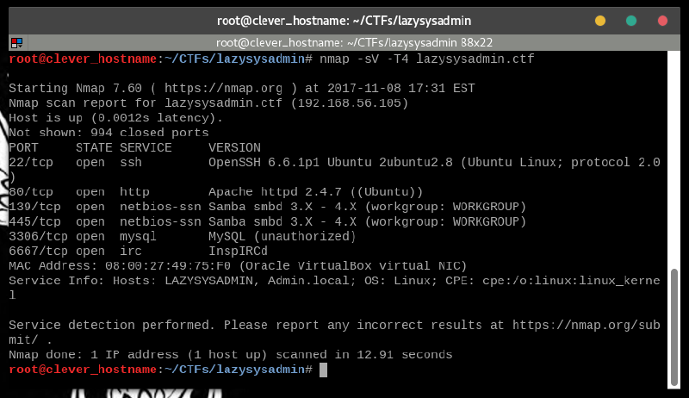This screenshot has height=398, width=689.
Task: Place cursor at the last prompt's cursor block
Action: (x=323, y=370)
